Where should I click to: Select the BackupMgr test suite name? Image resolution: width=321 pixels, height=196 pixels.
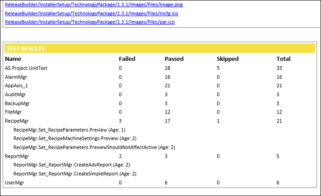click(17, 103)
